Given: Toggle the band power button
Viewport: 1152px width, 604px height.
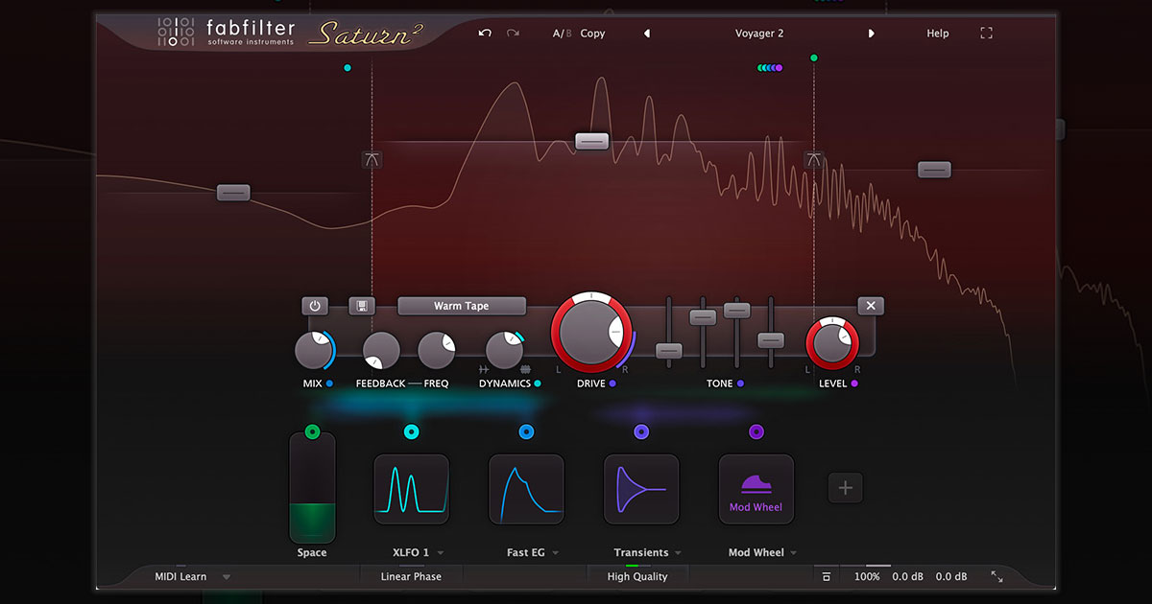Looking at the screenshot, I should pos(315,306).
